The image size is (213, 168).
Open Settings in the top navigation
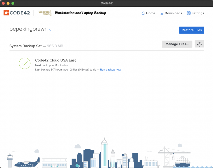point(195,13)
